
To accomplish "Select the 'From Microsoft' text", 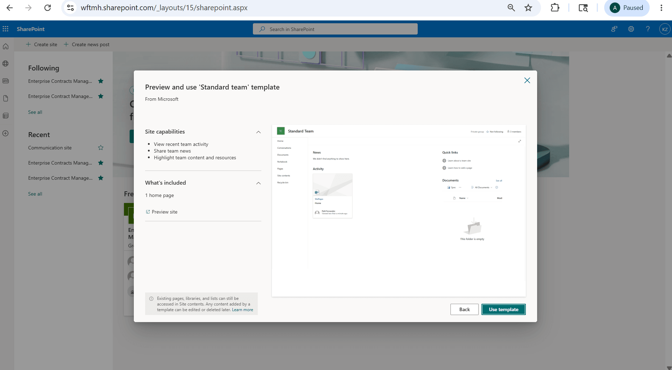I will pos(162,99).
